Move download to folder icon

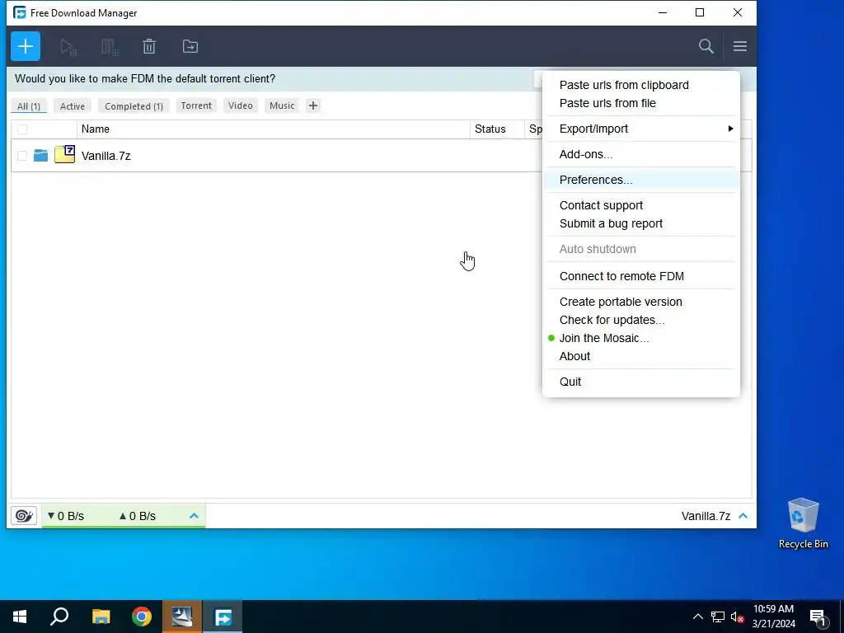click(x=190, y=46)
